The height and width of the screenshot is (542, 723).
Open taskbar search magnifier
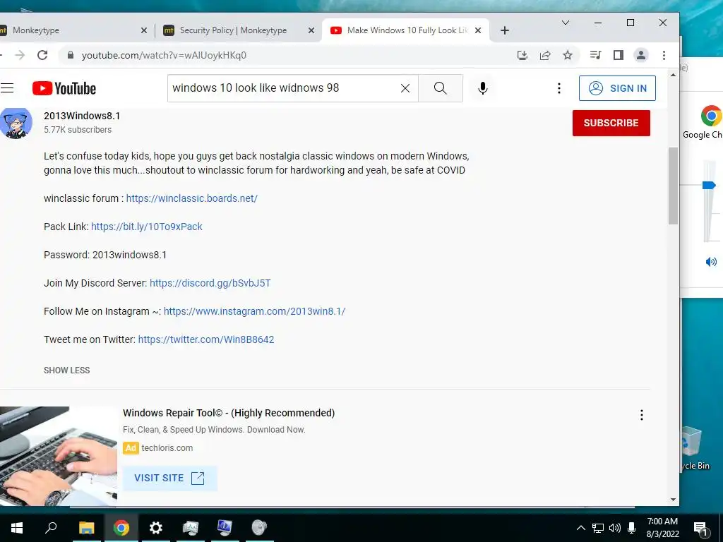51,528
